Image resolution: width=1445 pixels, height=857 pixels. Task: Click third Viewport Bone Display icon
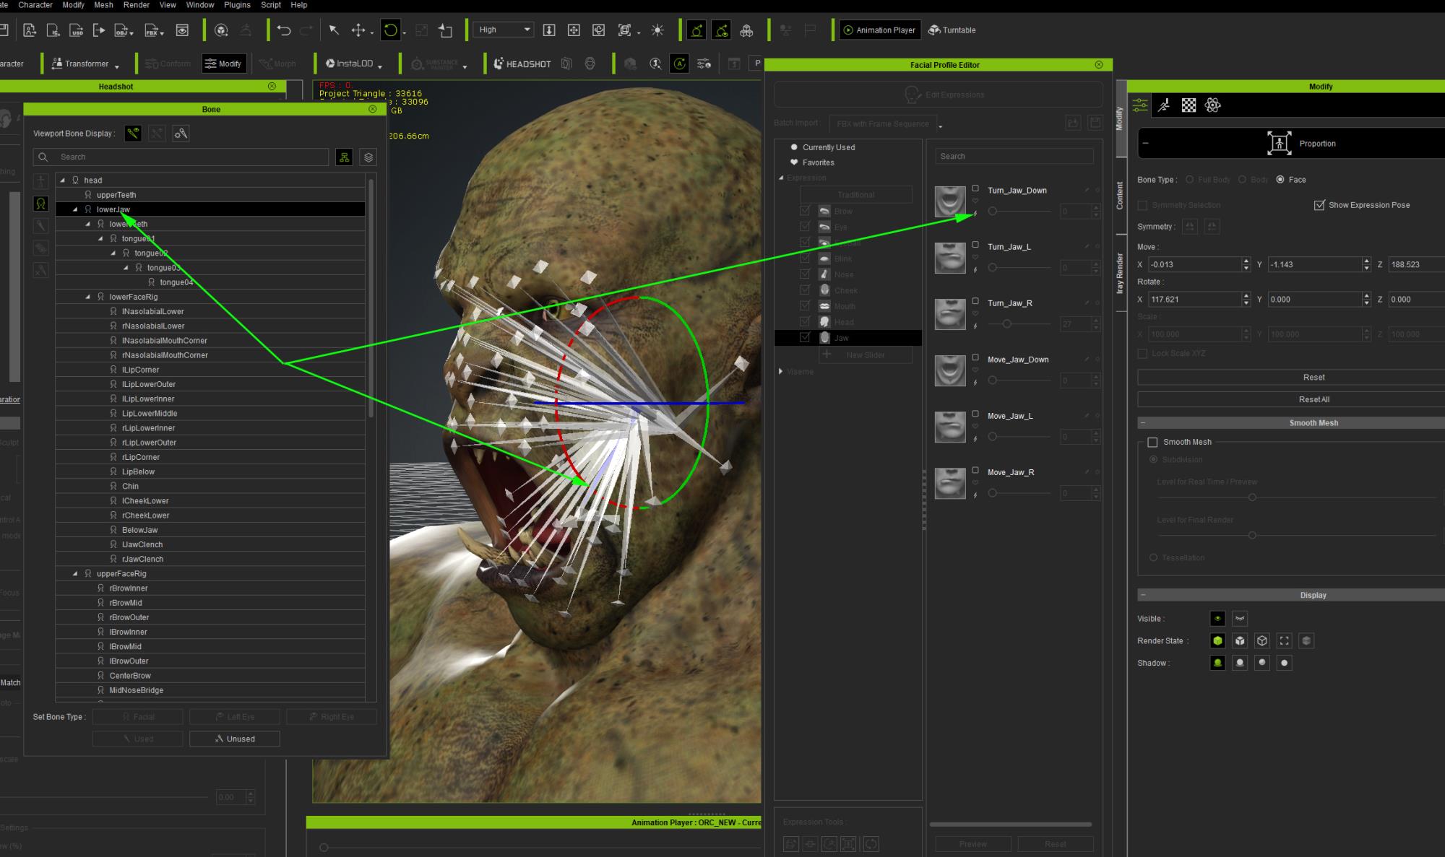(181, 134)
